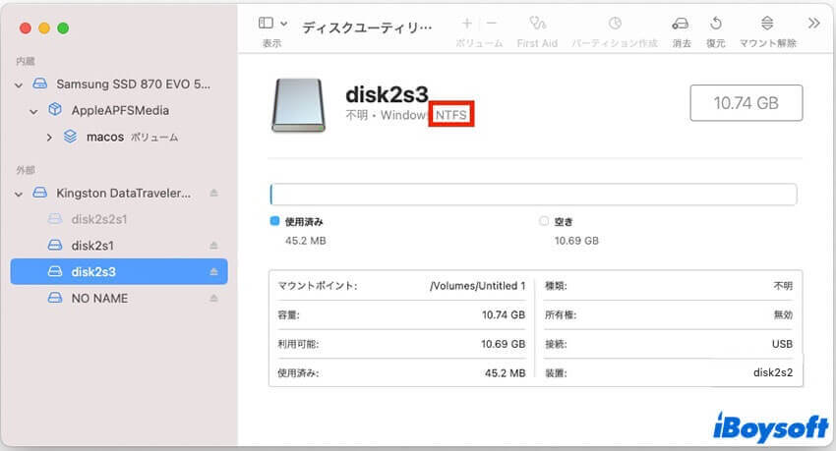Select greyed disk2s2s1 entry
Viewport: 836px width, 451px height.
tap(99, 219)
